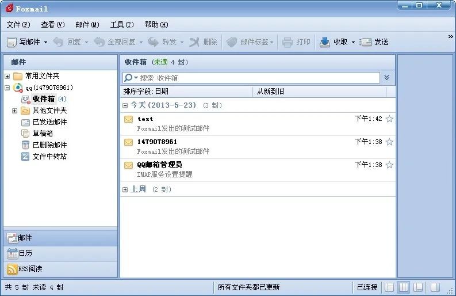456x296 pixels.
Task: Click the 发送 send mail icon
Action: point(366,42)
